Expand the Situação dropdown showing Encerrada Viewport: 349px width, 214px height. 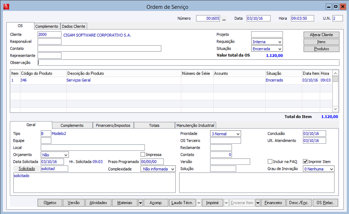(x=280, y=49)
